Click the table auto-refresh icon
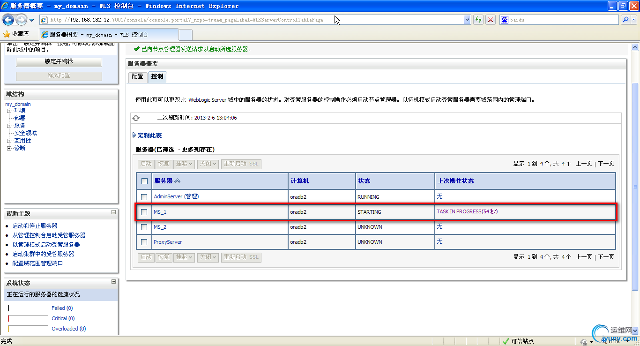Viewport: 640px width, 346px height. coord(136,118)
